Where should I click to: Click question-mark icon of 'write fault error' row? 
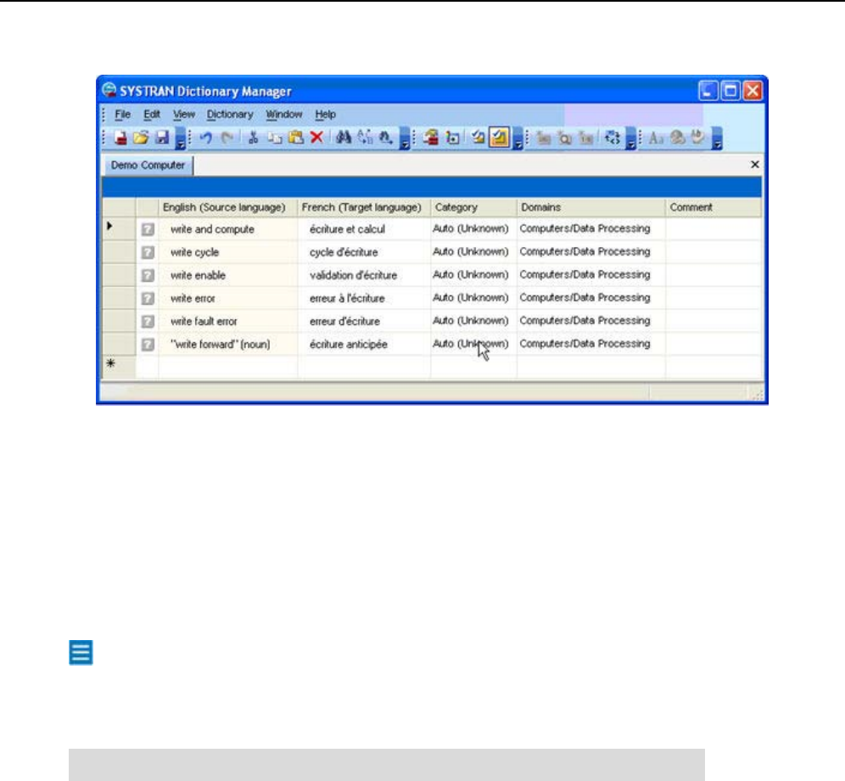(x=148, y=322)
